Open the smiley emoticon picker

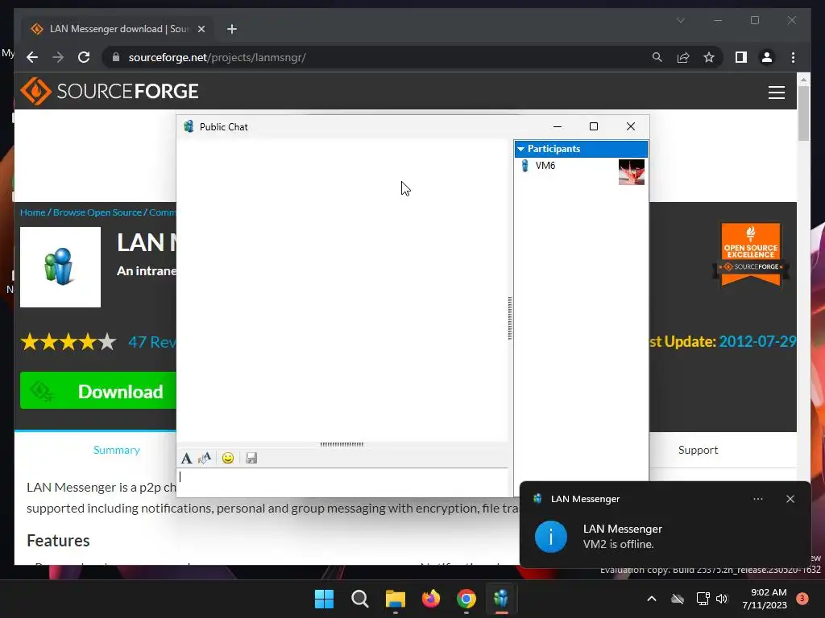pos(228,458)
